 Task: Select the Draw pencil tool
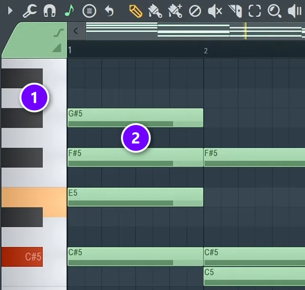[136, 11]
